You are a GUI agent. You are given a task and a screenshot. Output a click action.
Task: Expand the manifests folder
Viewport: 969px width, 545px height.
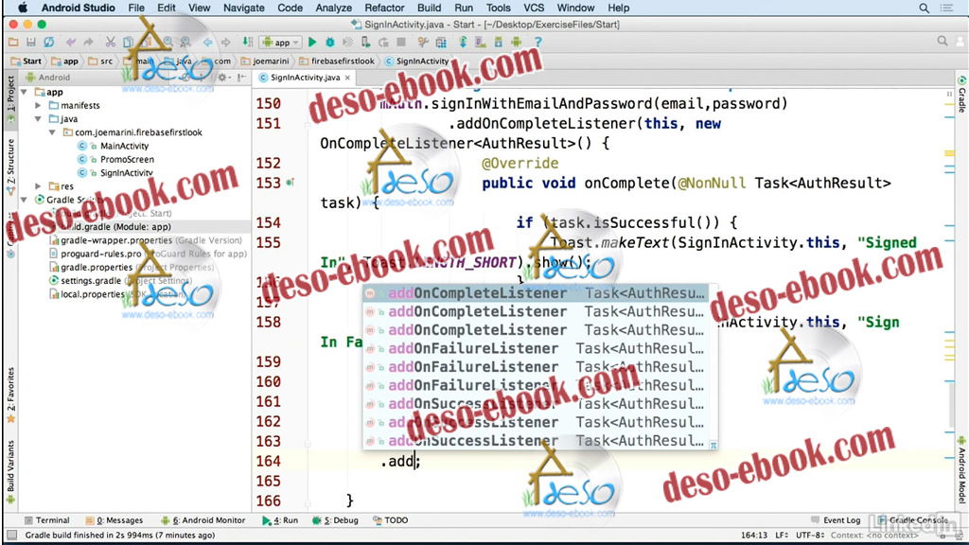(40, 106)
